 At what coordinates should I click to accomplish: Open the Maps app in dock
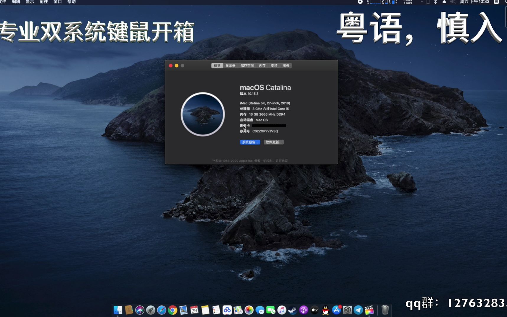tap(238, 310)
